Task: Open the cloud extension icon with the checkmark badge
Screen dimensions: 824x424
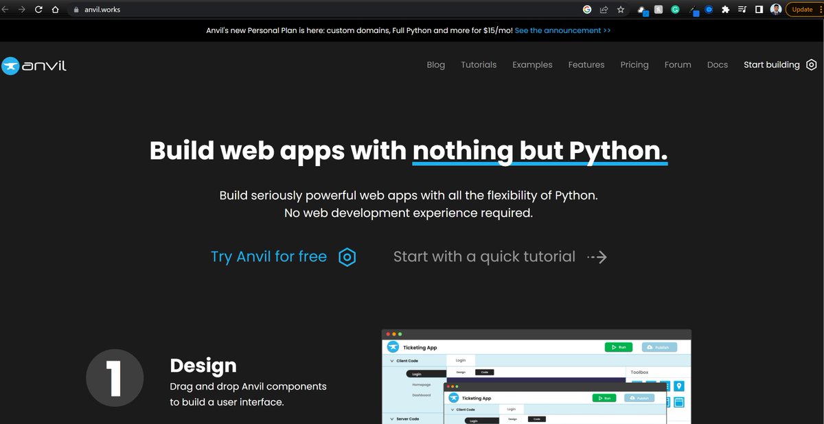Action: coord(642,10)
